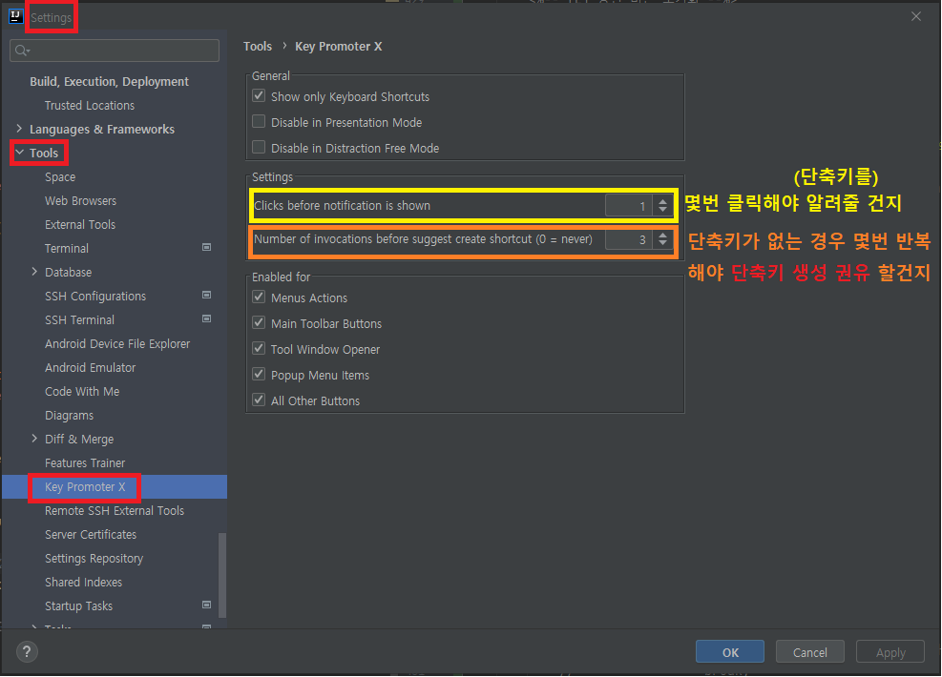Increase Clicks before notification value with up arrow
This screenshot has width=942, height=677.
point(662,201)
